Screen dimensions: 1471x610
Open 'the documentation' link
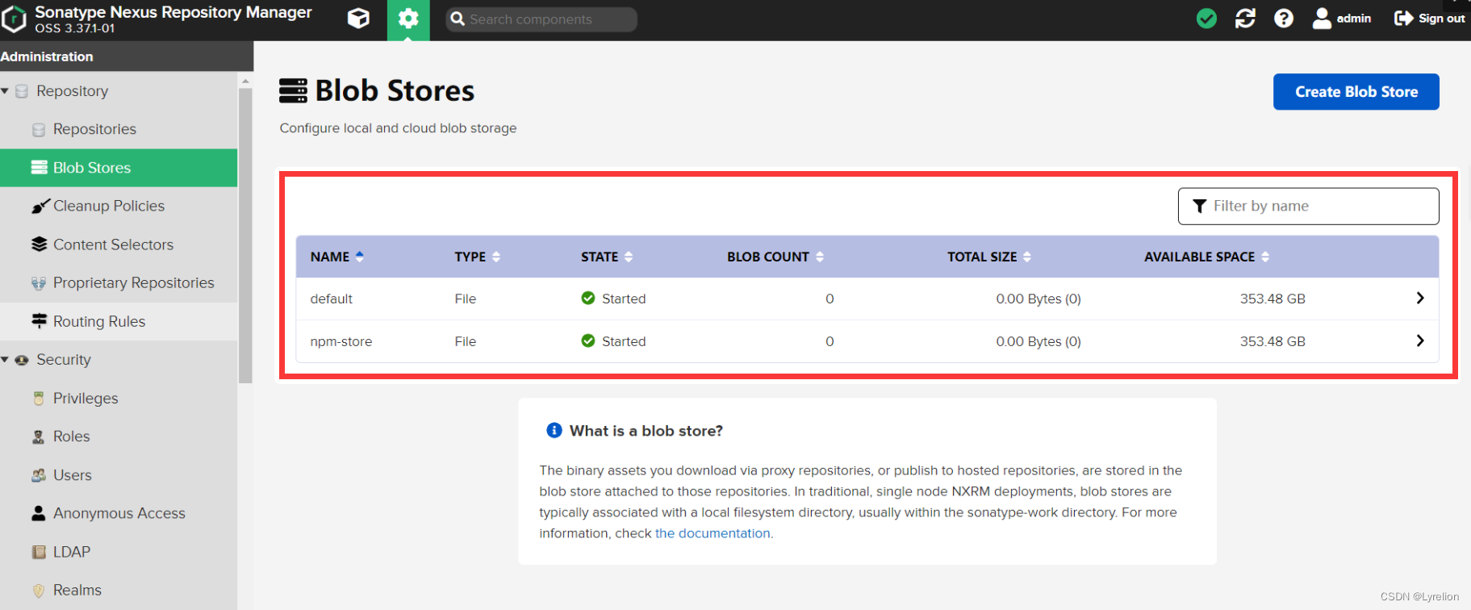click(x=713, y=533)
